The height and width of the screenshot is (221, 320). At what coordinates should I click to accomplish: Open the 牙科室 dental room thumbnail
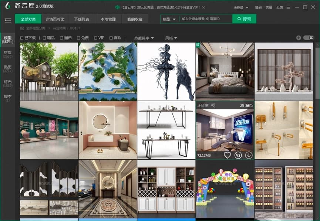coord(225,130)
